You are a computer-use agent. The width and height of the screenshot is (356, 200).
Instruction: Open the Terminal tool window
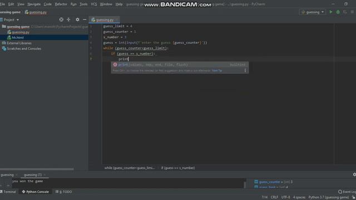coord(8,192)
